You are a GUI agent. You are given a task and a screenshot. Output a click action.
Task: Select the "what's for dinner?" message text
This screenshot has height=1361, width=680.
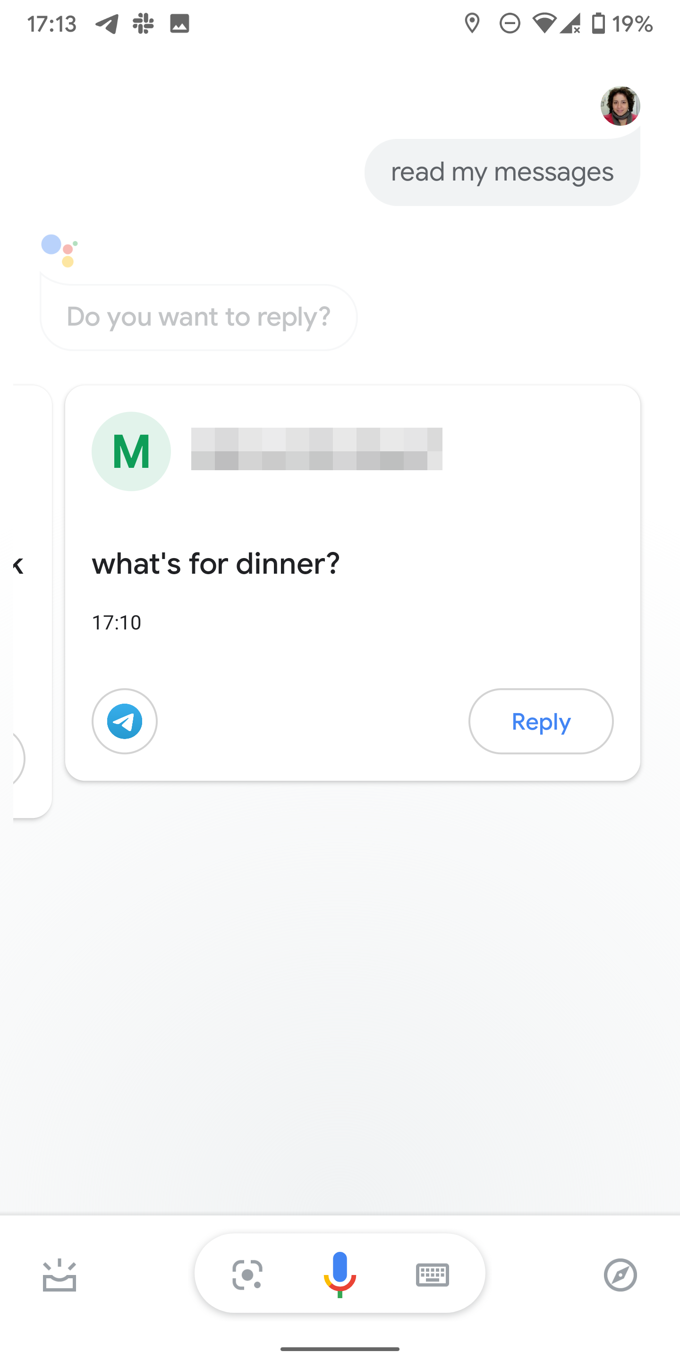[215, 564]
